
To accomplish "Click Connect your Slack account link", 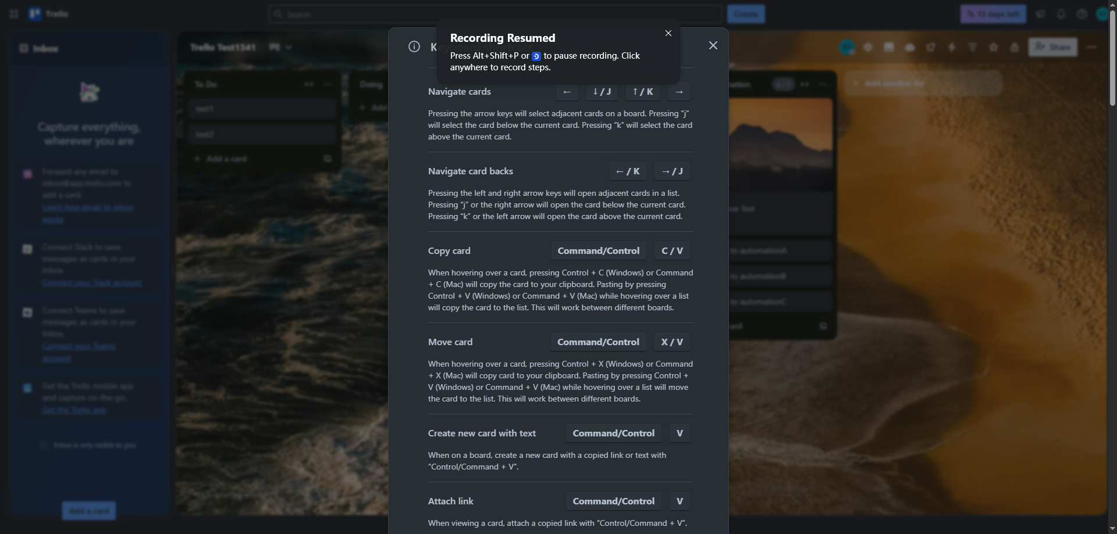I will pos(92,283).
